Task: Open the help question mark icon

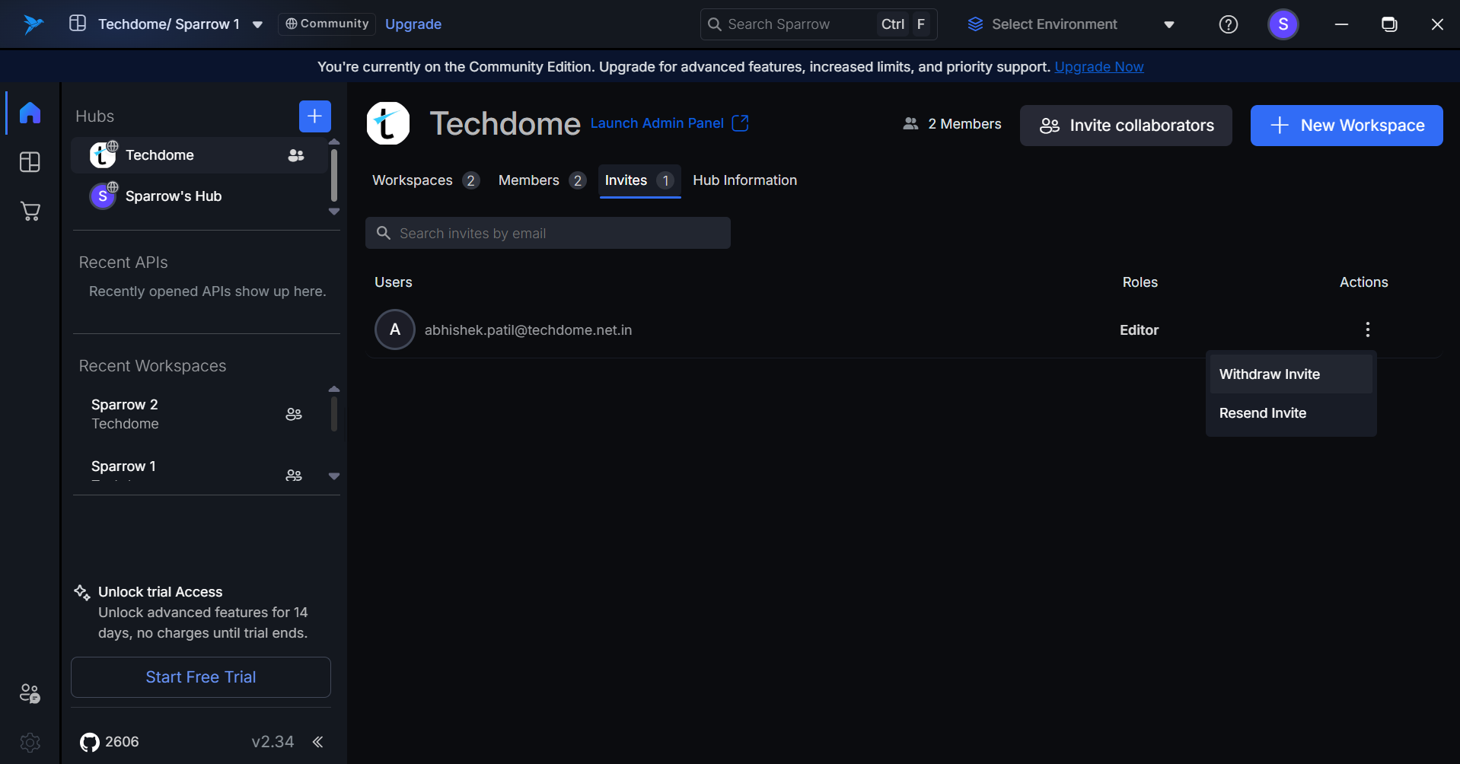Action: 1228,24
